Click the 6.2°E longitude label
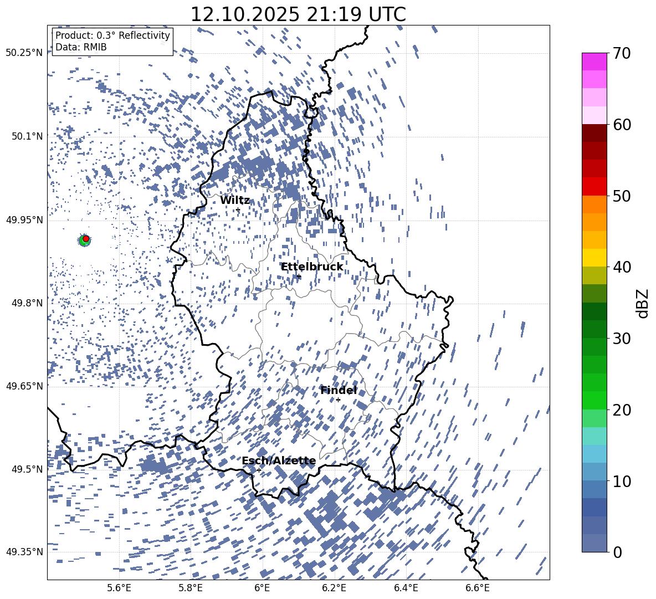This screenshot has height=599, width=656. [334, 588]
